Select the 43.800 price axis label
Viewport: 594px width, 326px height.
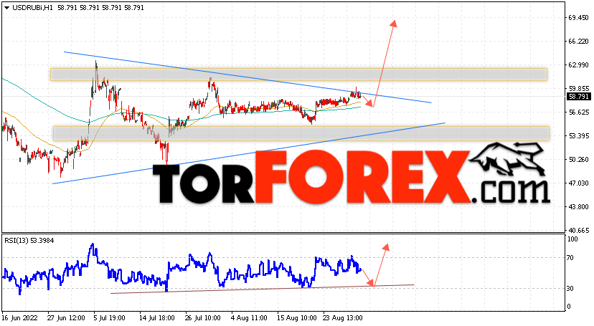pos(578,207)
